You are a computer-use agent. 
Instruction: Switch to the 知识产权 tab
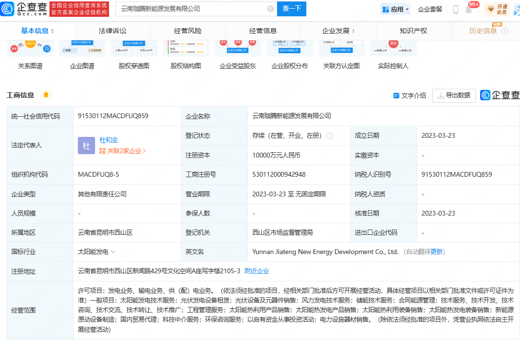tap(413, 31)
